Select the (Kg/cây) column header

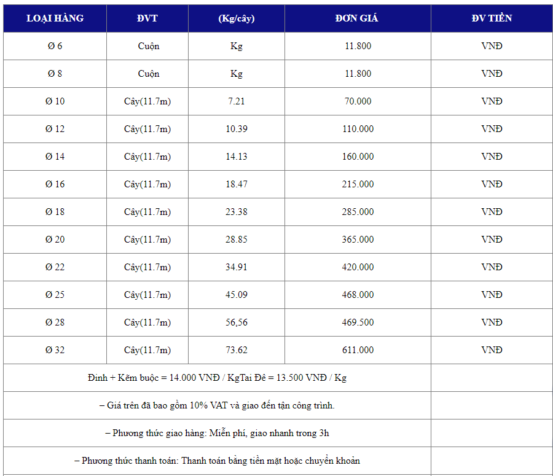(237, 18)
